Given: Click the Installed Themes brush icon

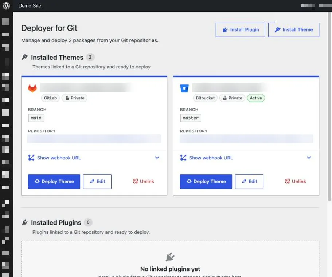Looking at the screenshot, I should [25, 57].
